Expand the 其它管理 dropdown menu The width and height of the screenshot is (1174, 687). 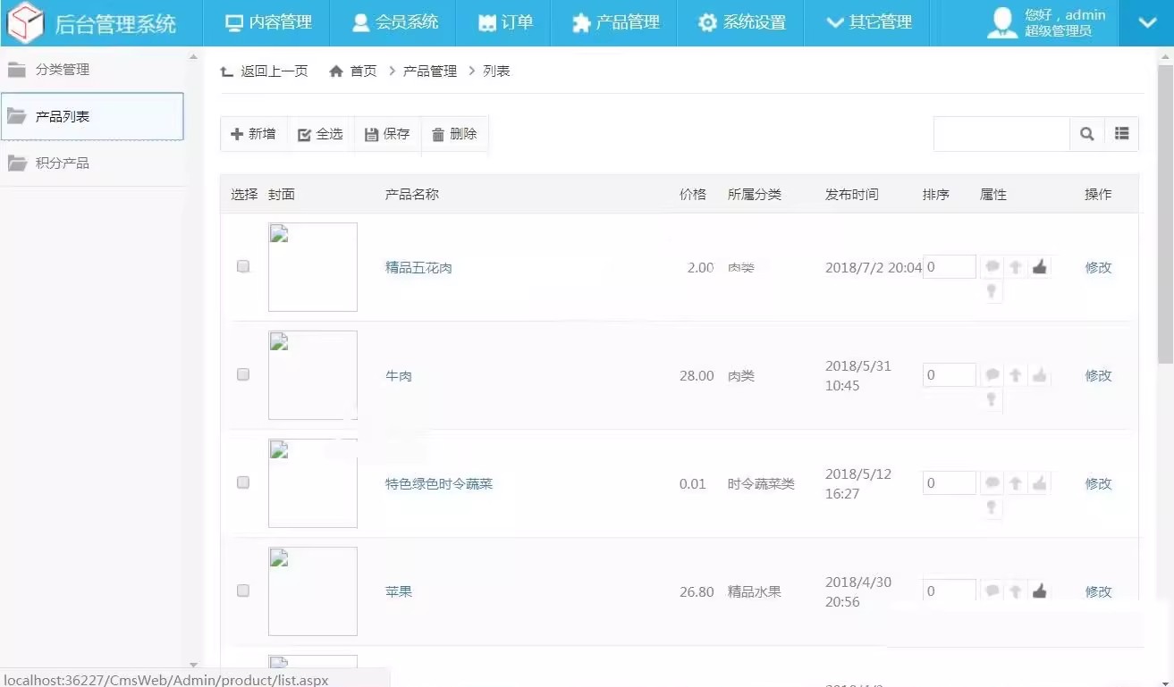868,23
